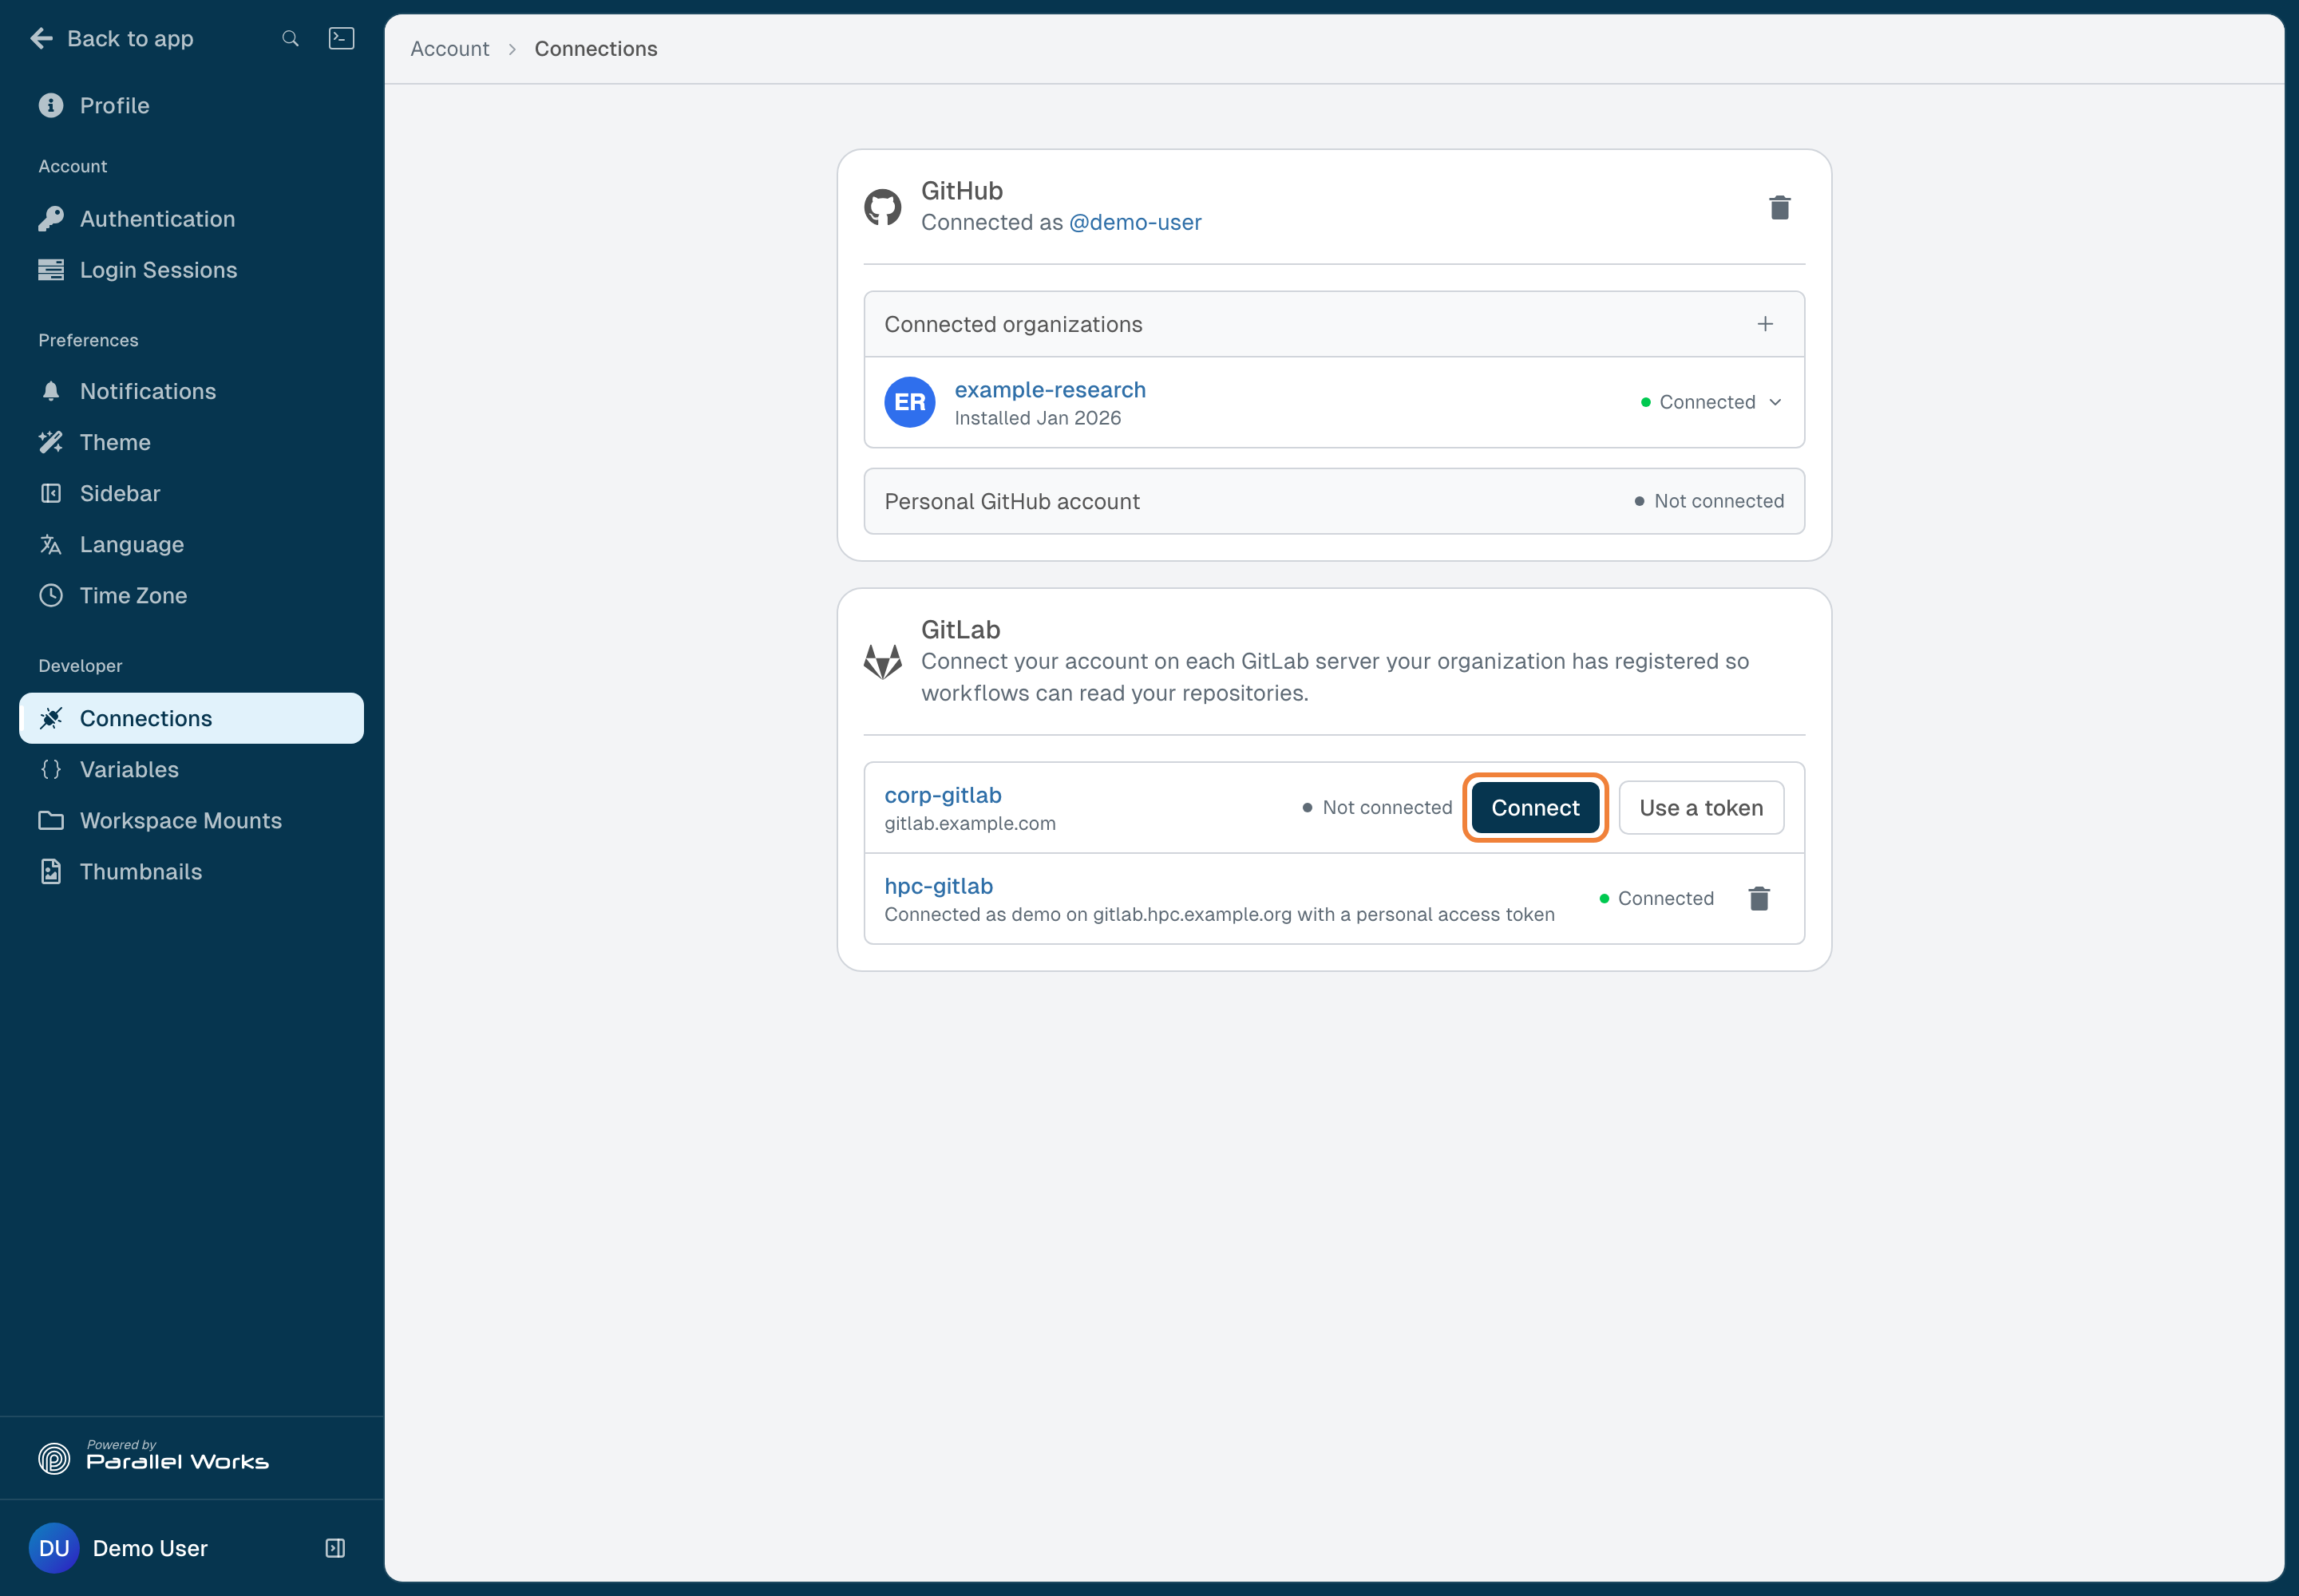2299x1596 pixels.
Task: Click the Login Sessions server icon
Action: (51, 270)
